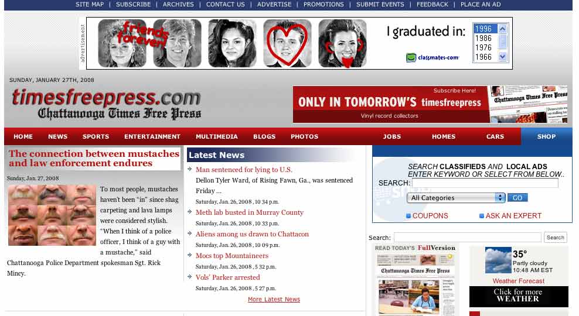Screen dimensions: 579x316
Task: Click bullet icon next to Mocs top Mountaineers
Action: point(190,255)
